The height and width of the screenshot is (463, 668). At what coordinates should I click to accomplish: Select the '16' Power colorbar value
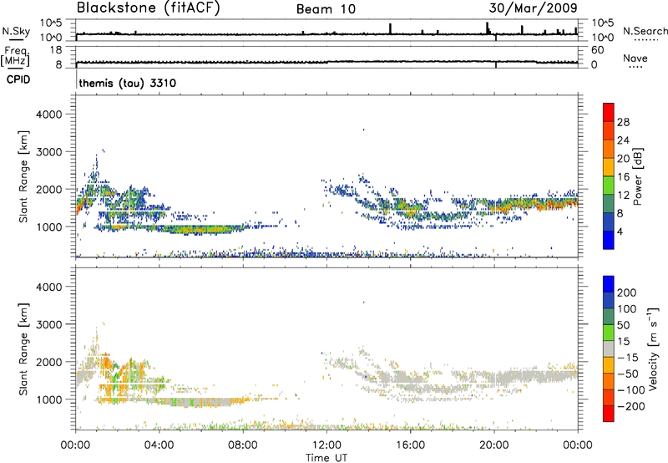tap(623, 177)
